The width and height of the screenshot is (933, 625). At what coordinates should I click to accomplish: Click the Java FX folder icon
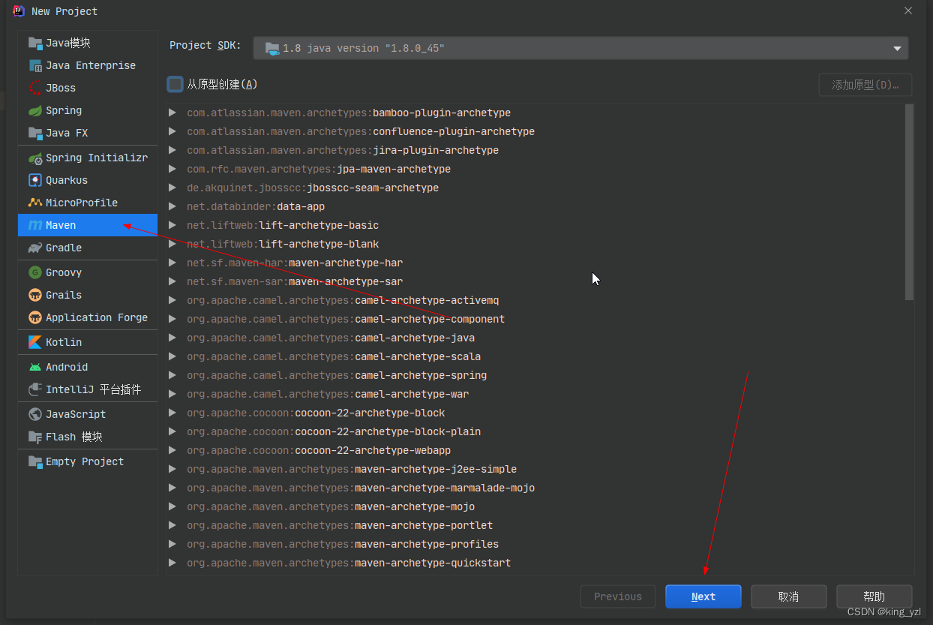(x=35, y=133)
